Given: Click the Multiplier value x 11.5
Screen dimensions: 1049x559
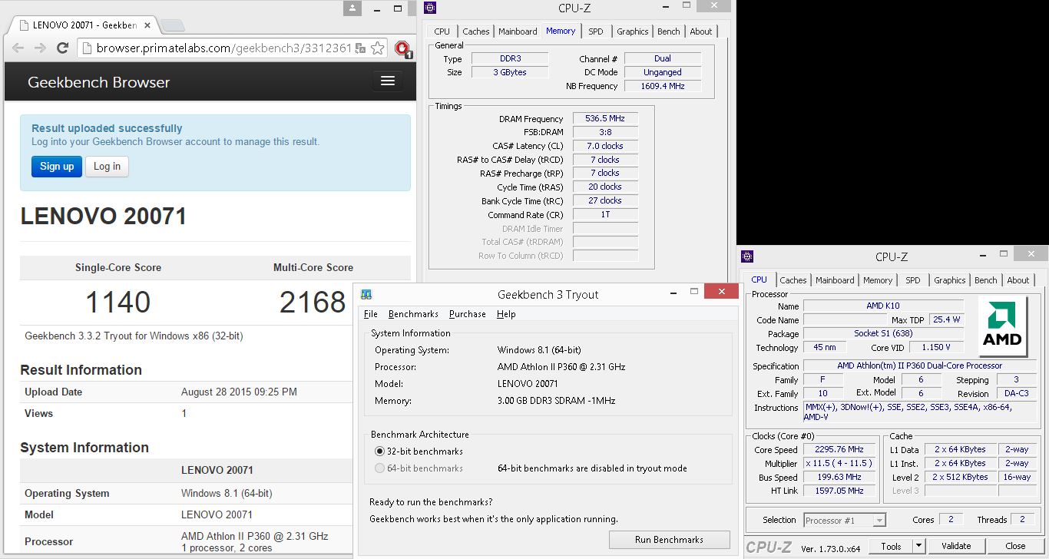Looking at the screenshot, I should [x=841, y=464].
